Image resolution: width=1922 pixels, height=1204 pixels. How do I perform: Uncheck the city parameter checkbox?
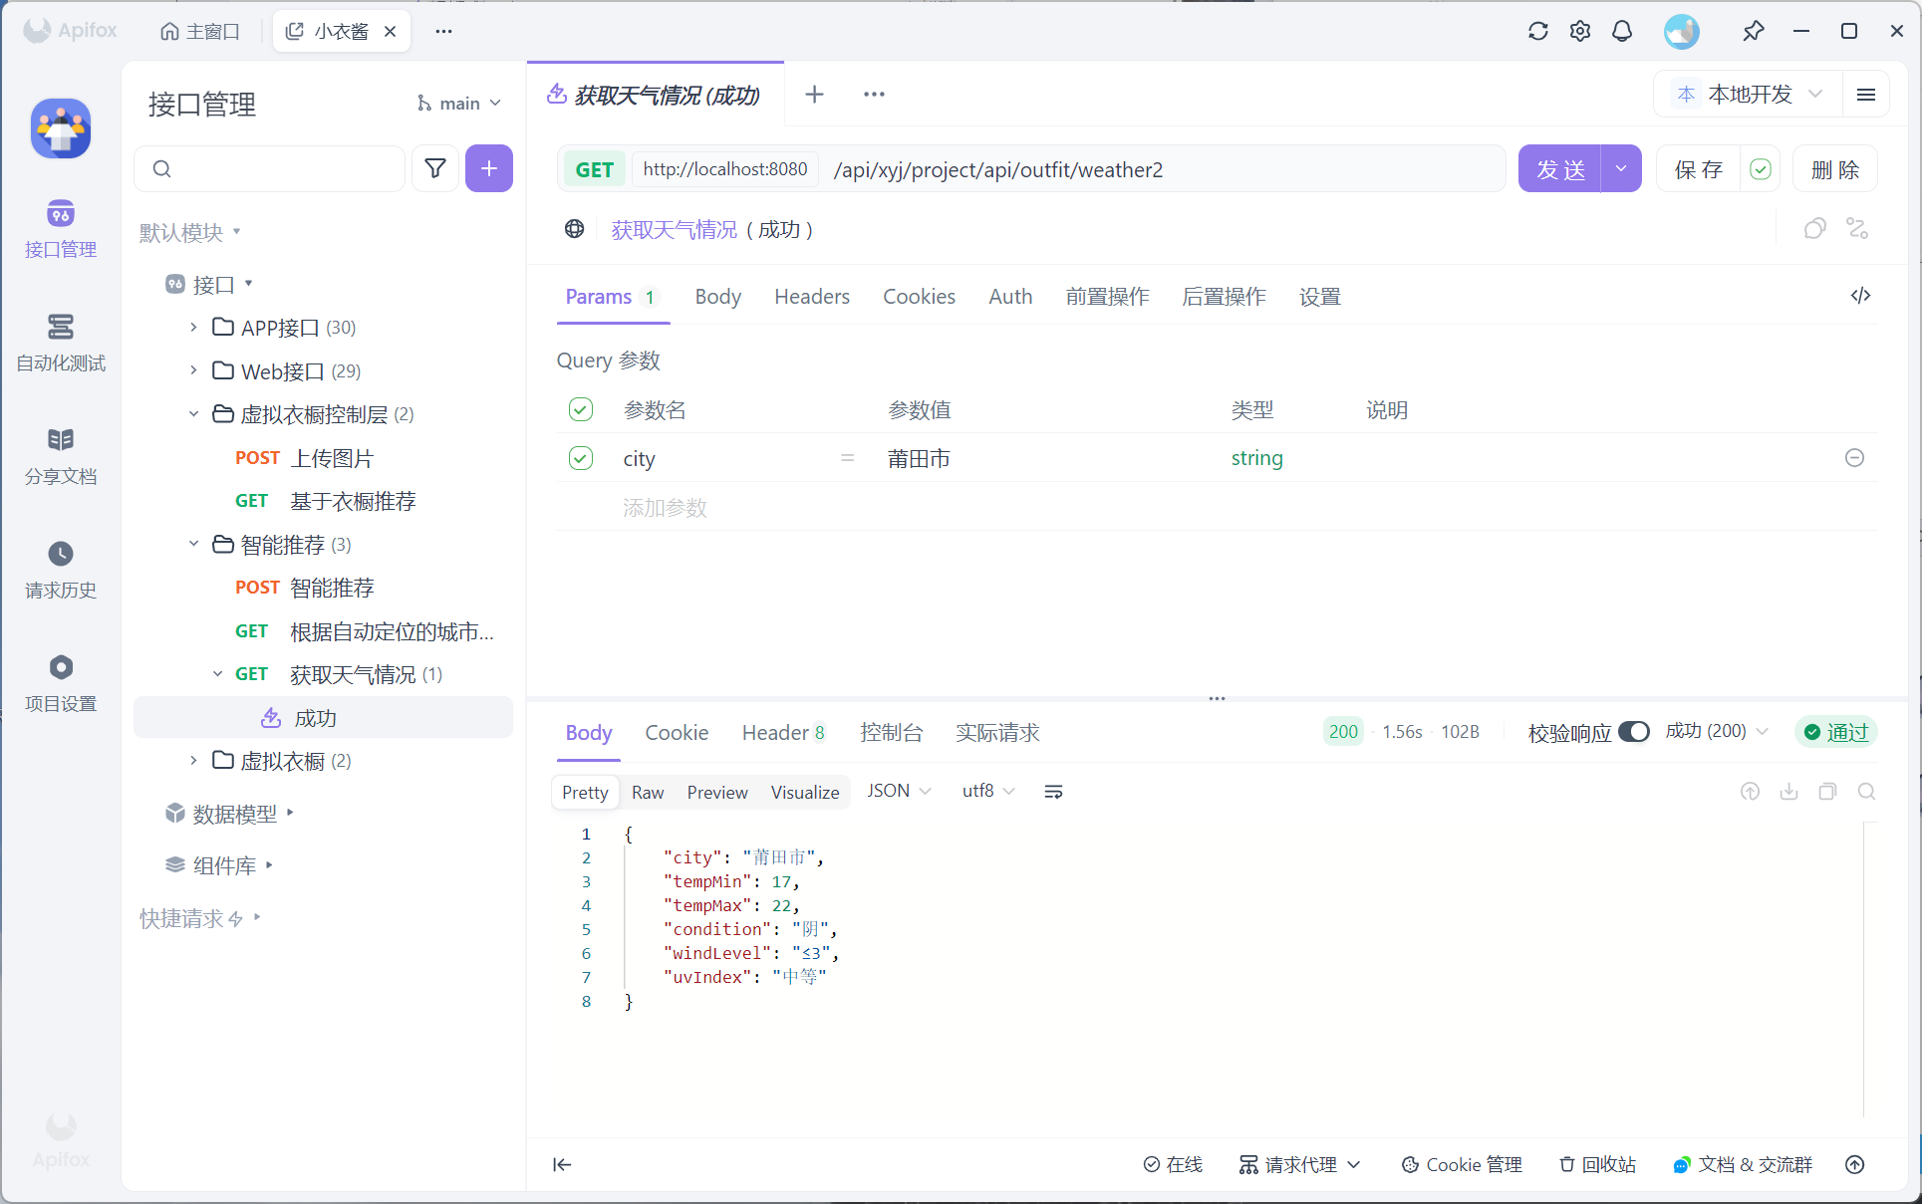click(581, 458)
